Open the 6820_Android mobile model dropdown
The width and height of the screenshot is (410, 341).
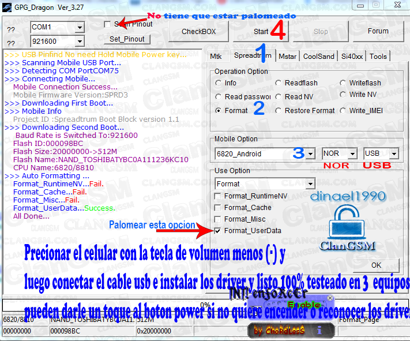pos(310,154)
